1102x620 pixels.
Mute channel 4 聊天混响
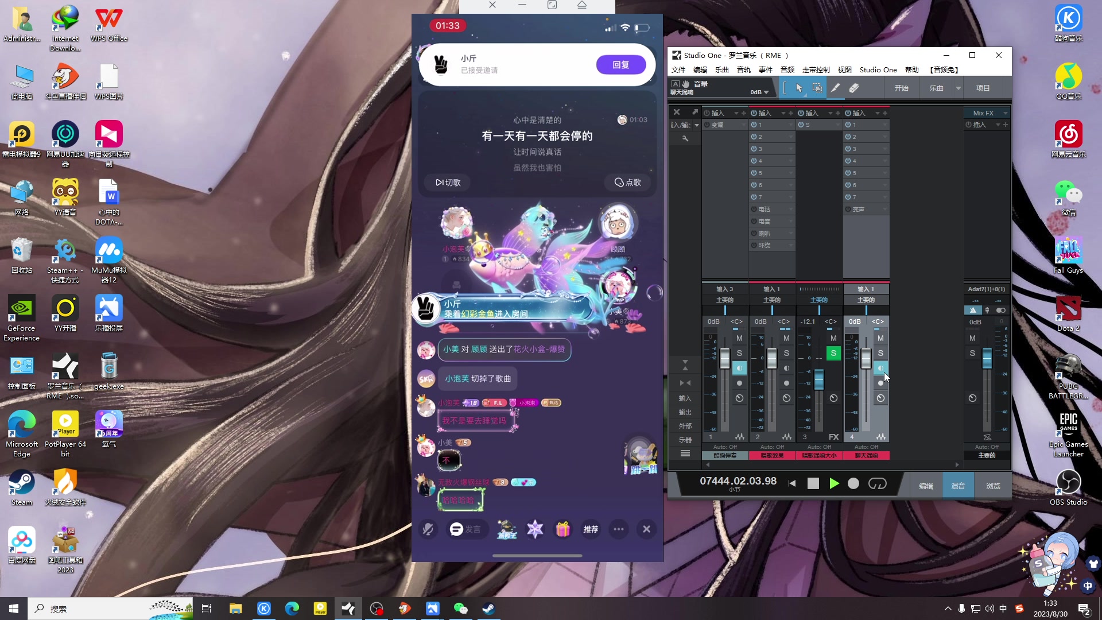tap(880, 338)
